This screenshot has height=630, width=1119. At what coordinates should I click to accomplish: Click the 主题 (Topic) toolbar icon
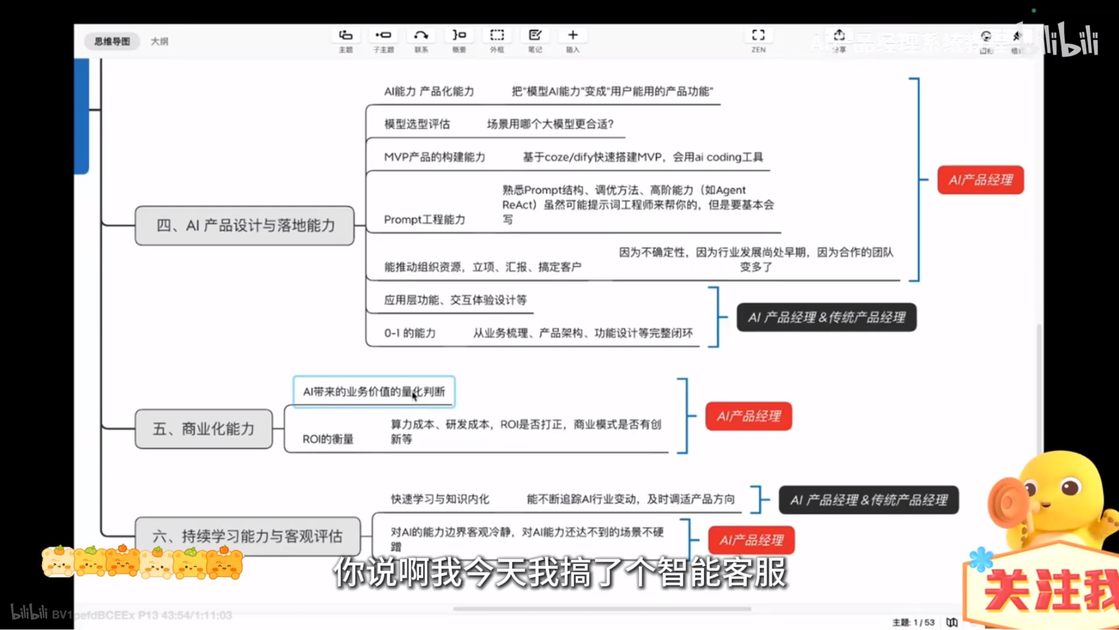[x=346, y=36]
